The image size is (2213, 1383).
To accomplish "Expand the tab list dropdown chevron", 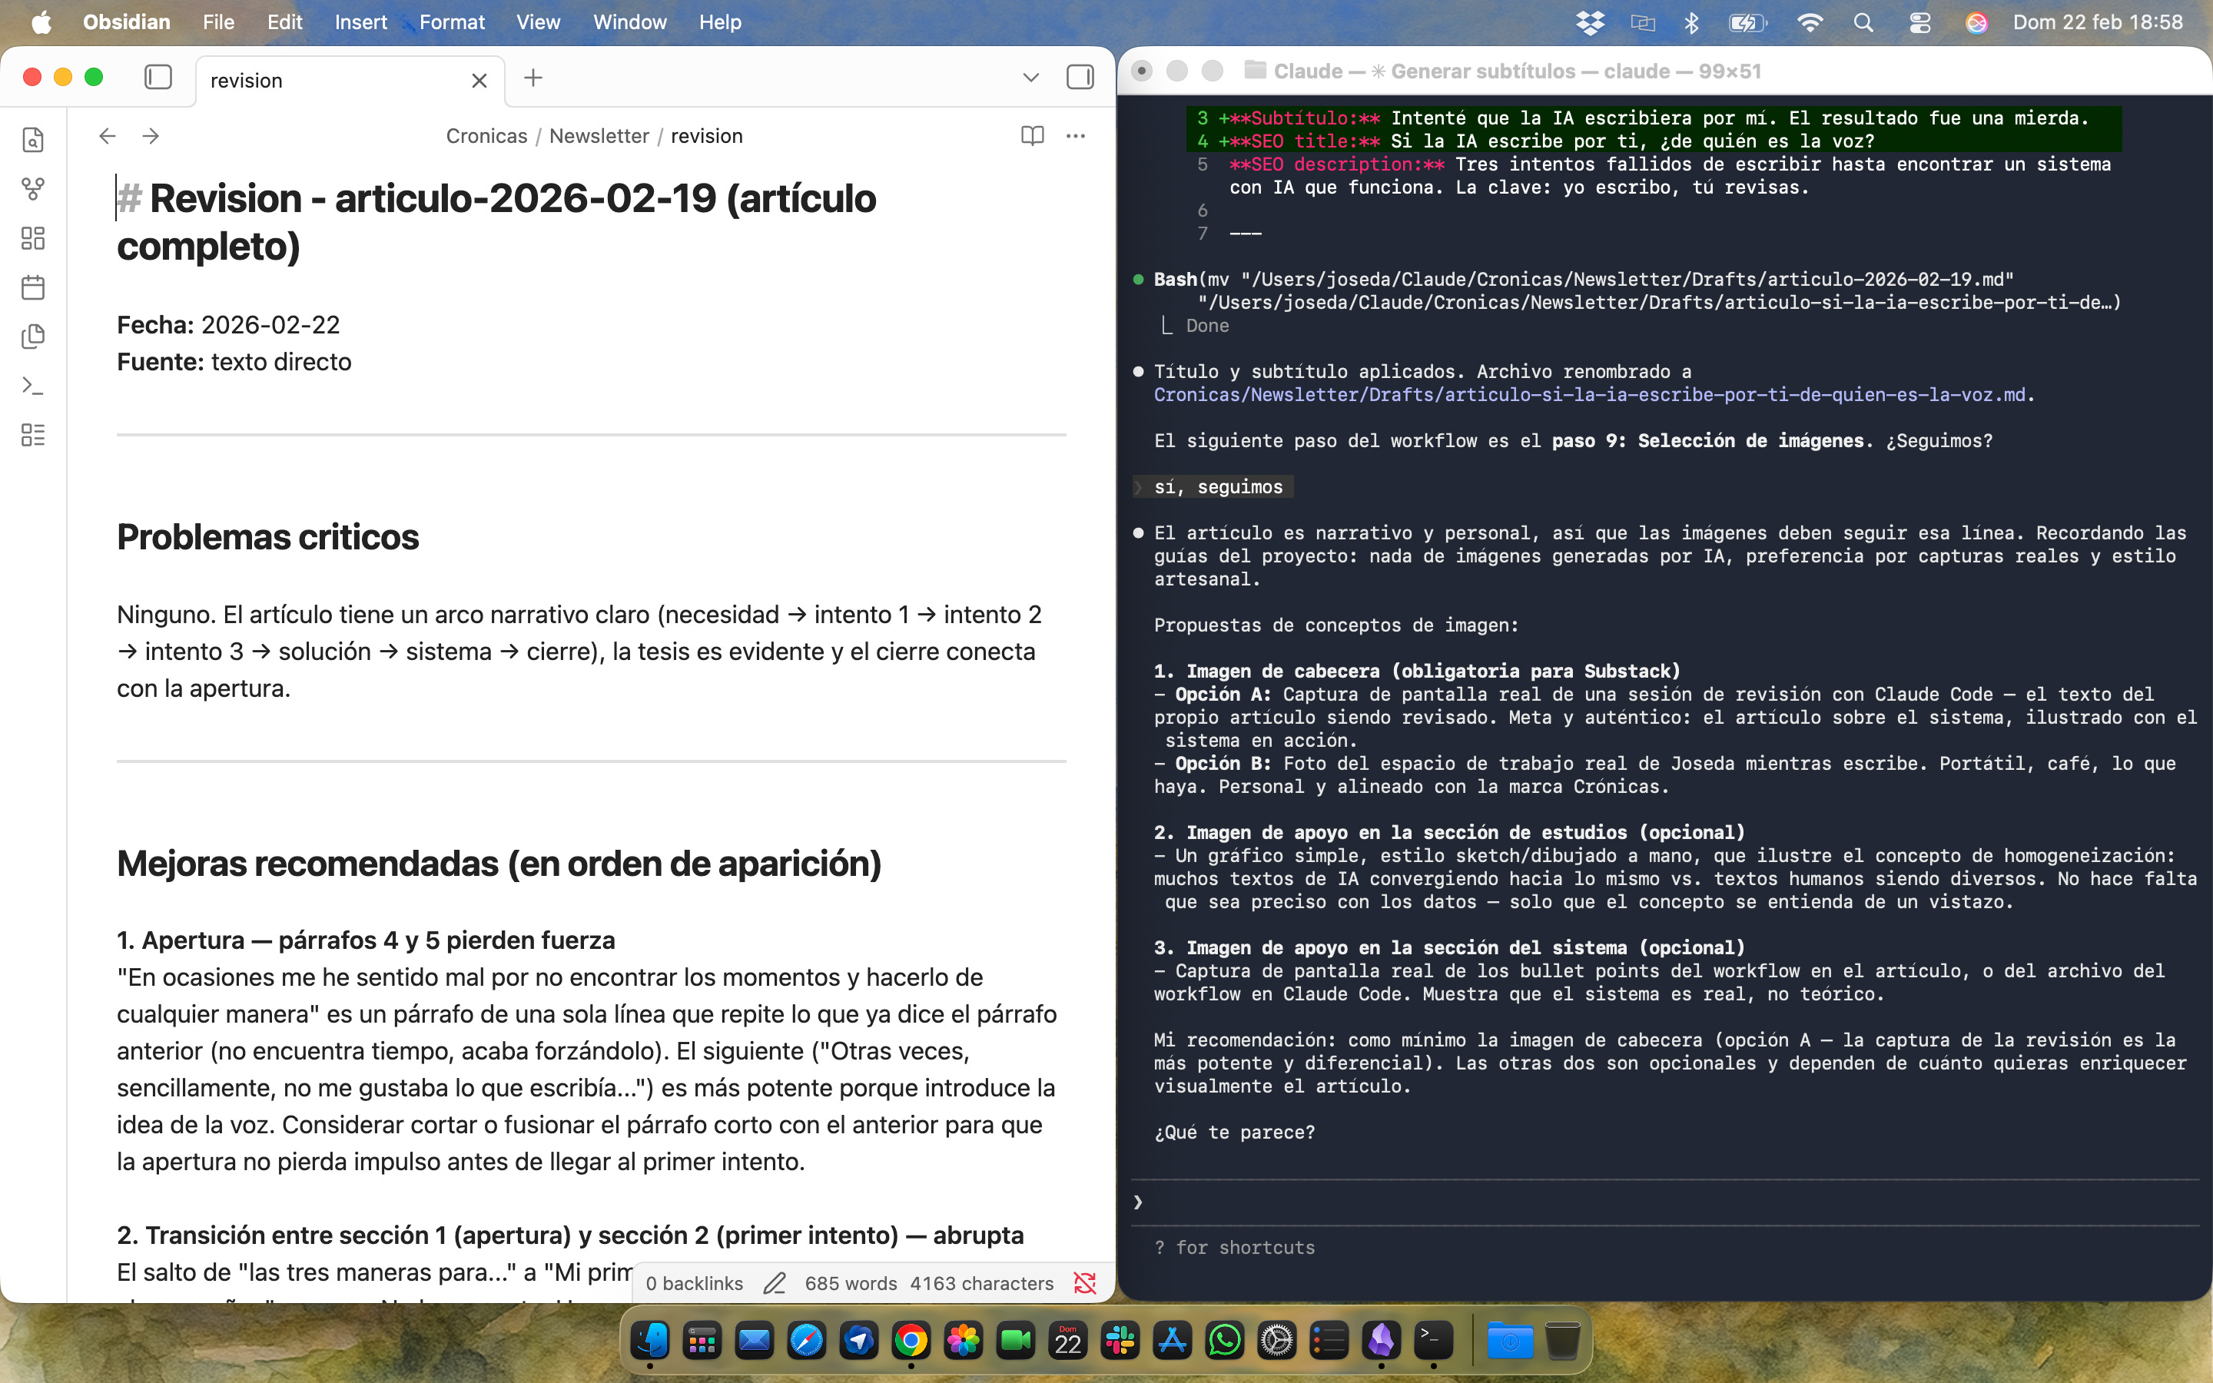I will coord(1030,78).
